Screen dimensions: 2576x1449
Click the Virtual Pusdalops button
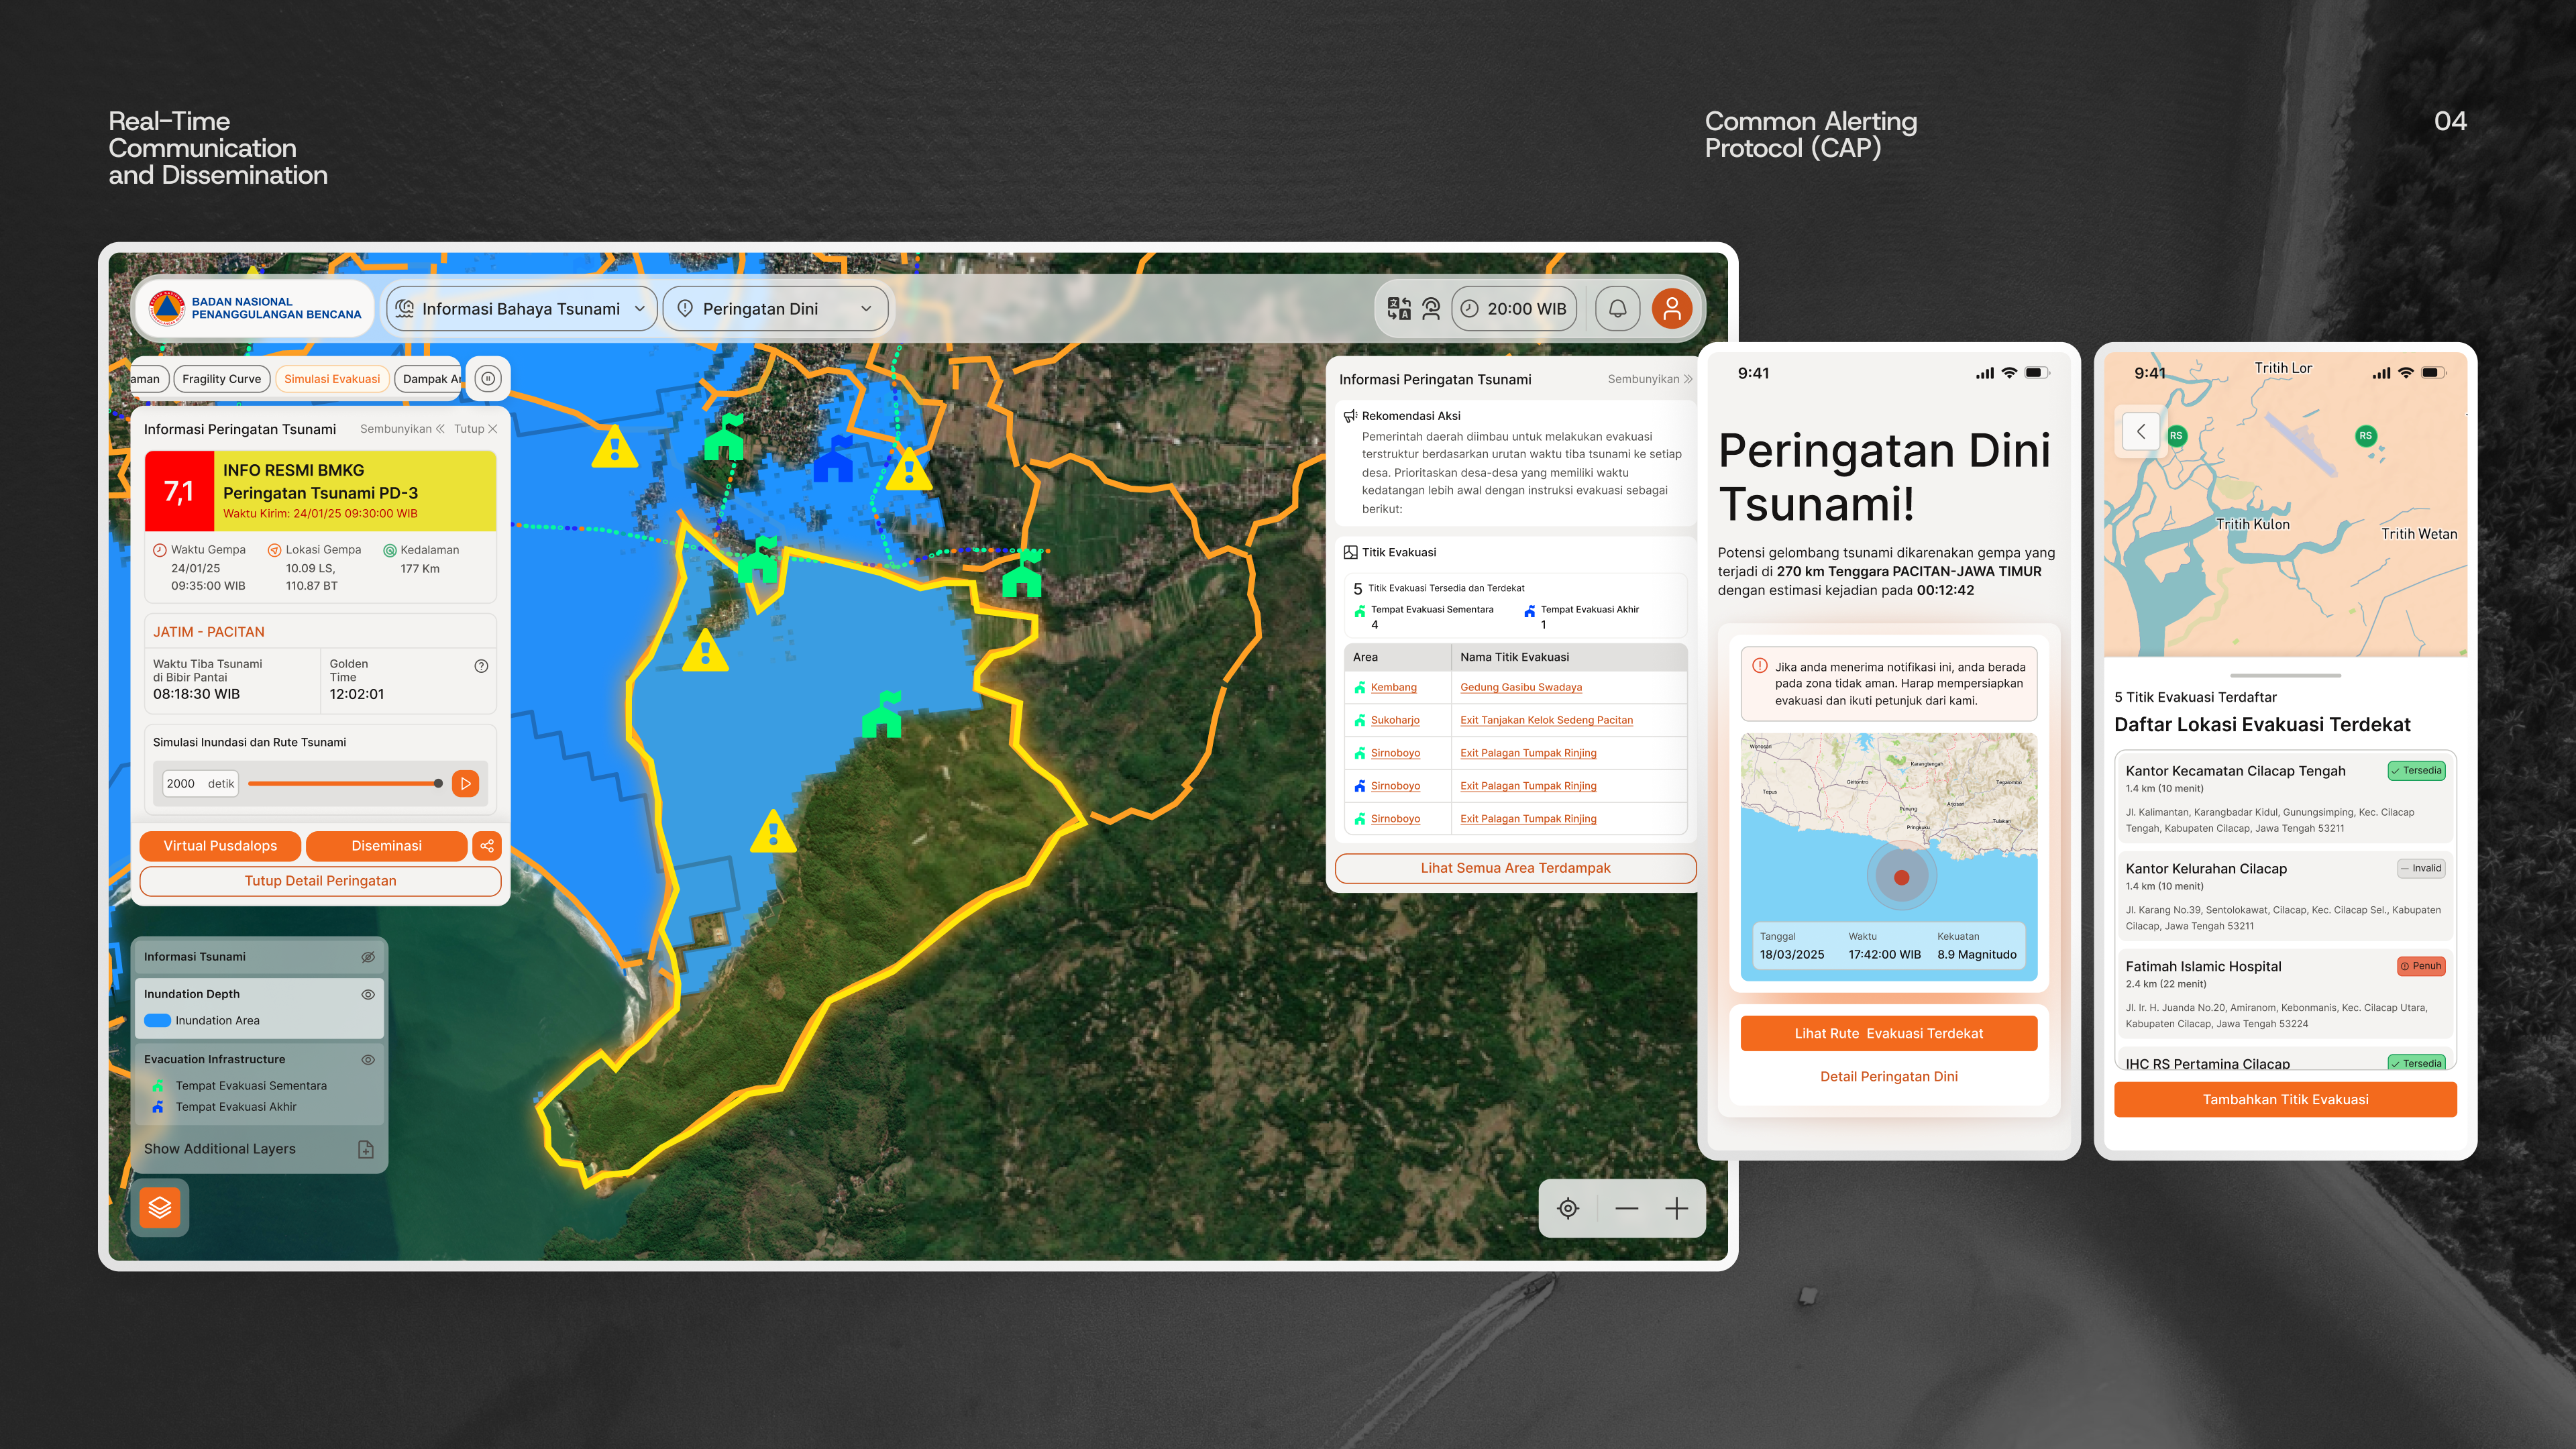[220, 846]
